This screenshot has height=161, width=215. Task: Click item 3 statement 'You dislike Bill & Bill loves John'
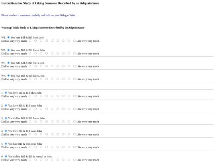(x=26, y=118)
